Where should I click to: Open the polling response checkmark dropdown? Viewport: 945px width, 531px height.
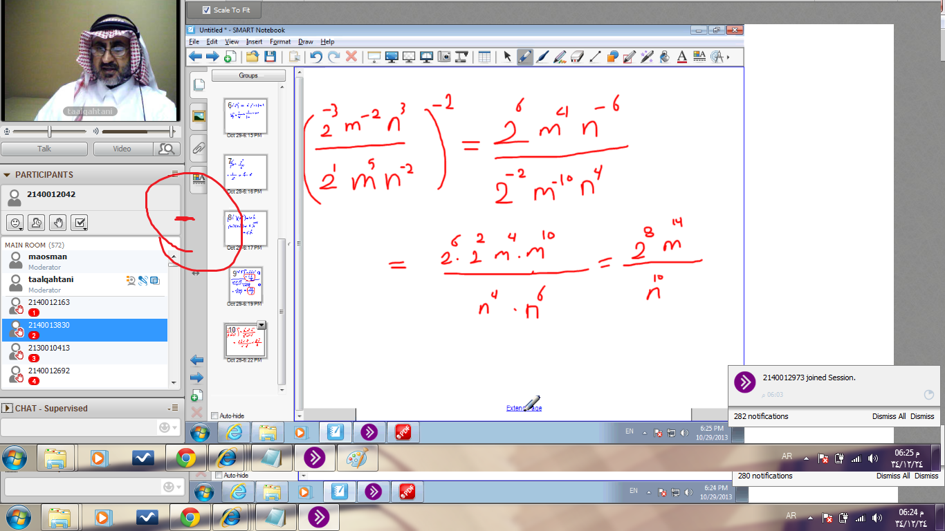click(81, 223)
